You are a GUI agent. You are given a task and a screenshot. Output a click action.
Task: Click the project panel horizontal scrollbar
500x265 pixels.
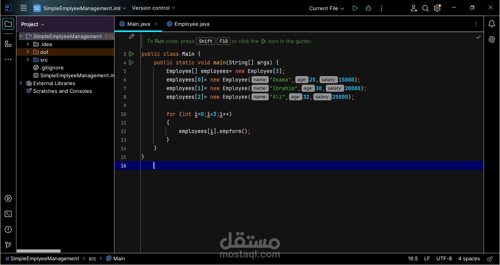[39, 251]
